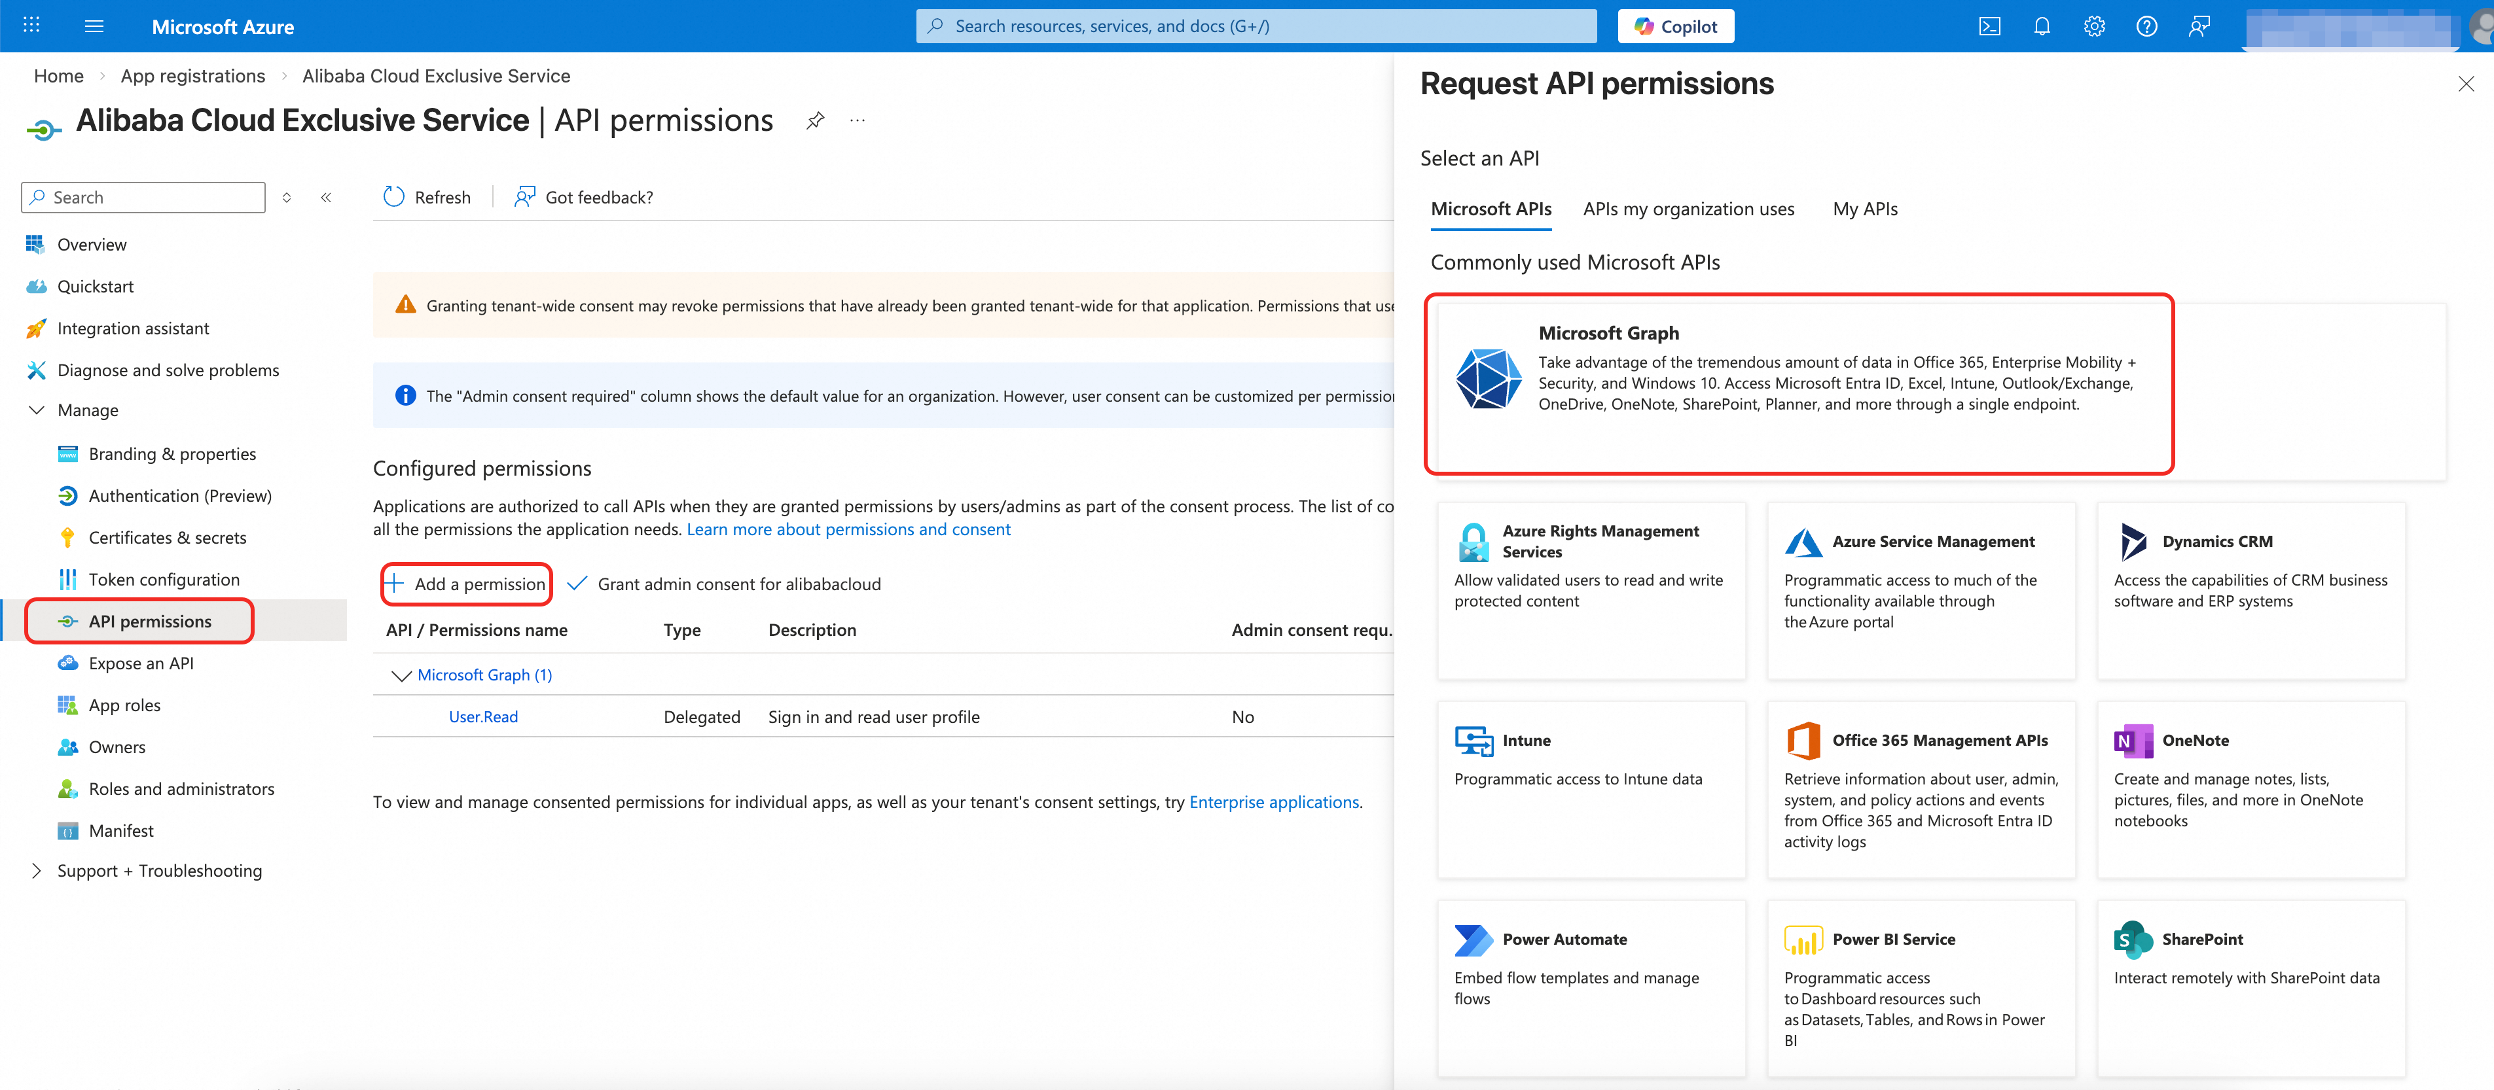Switch to My APIs tab

1865,209
